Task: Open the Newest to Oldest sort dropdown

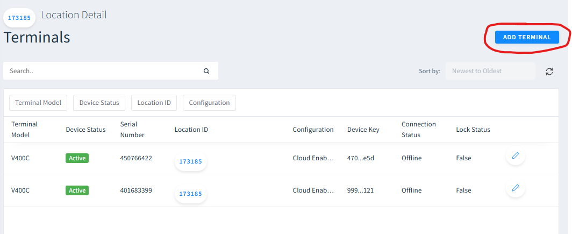Action: 490,71
